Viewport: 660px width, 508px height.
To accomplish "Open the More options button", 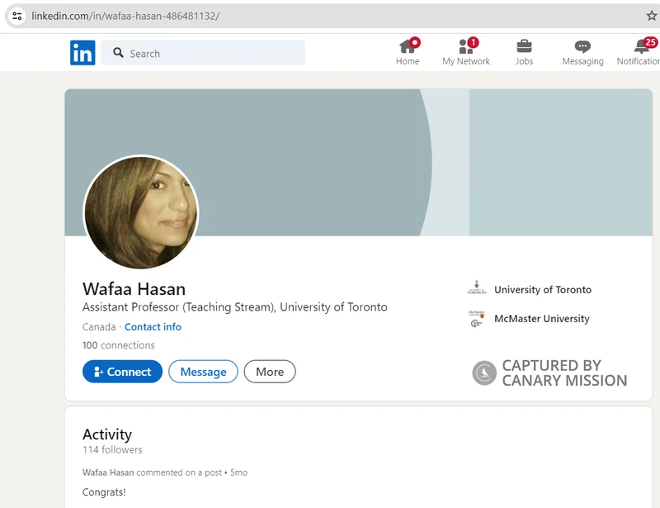I will click(x=270, y=372).
